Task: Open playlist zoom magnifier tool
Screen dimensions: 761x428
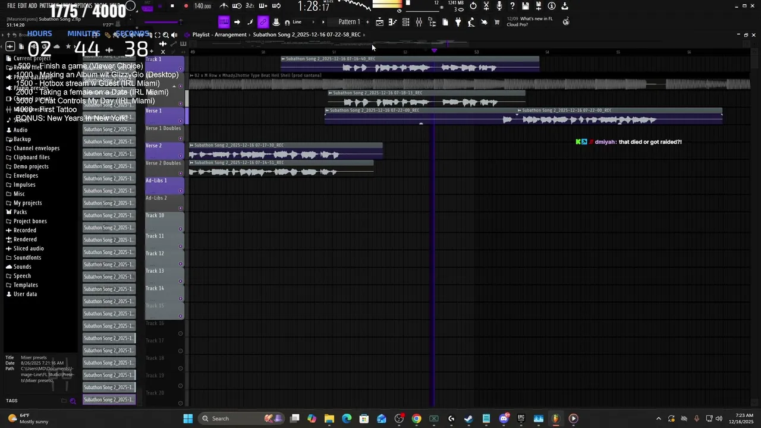Action: 166,34
